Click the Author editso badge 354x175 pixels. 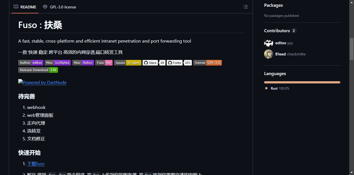(31, 63)
